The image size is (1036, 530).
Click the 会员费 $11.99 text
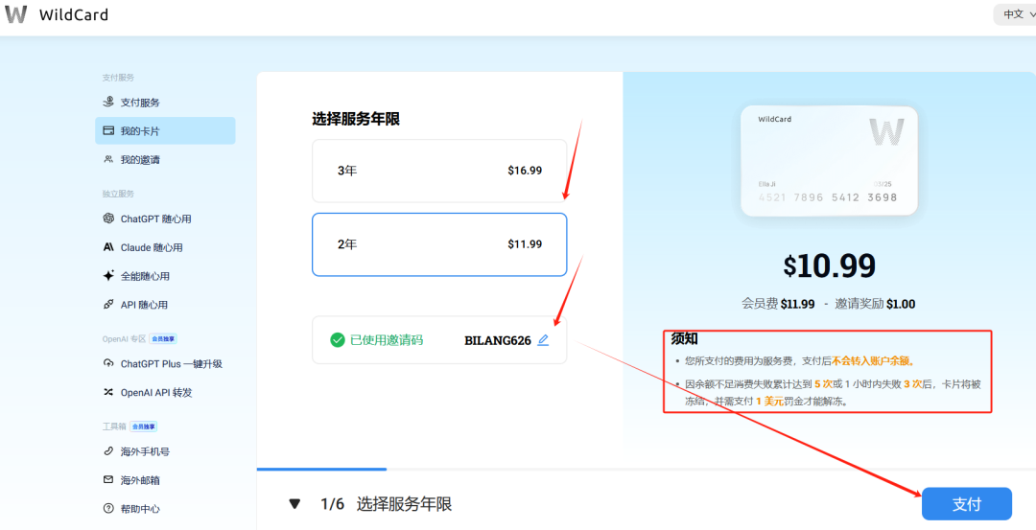(779, 304)
